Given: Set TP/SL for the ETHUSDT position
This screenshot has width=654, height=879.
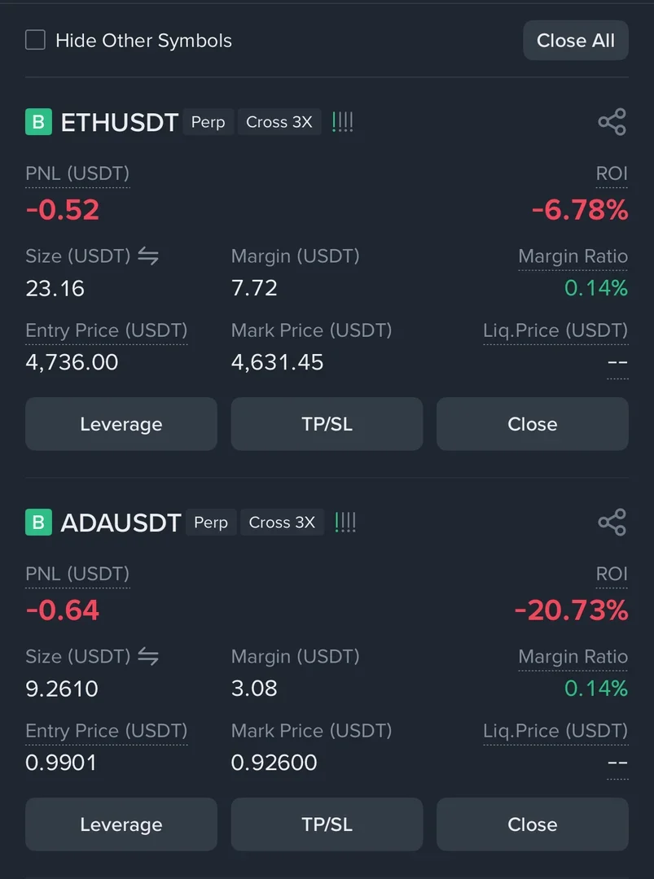Looking at the screenshot, I should click(x=327, y=424).
